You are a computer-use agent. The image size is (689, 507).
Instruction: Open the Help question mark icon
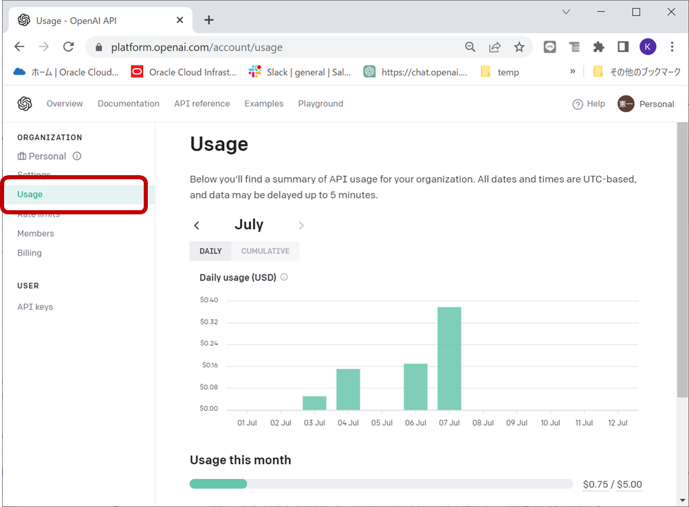(x=578, y=104)
